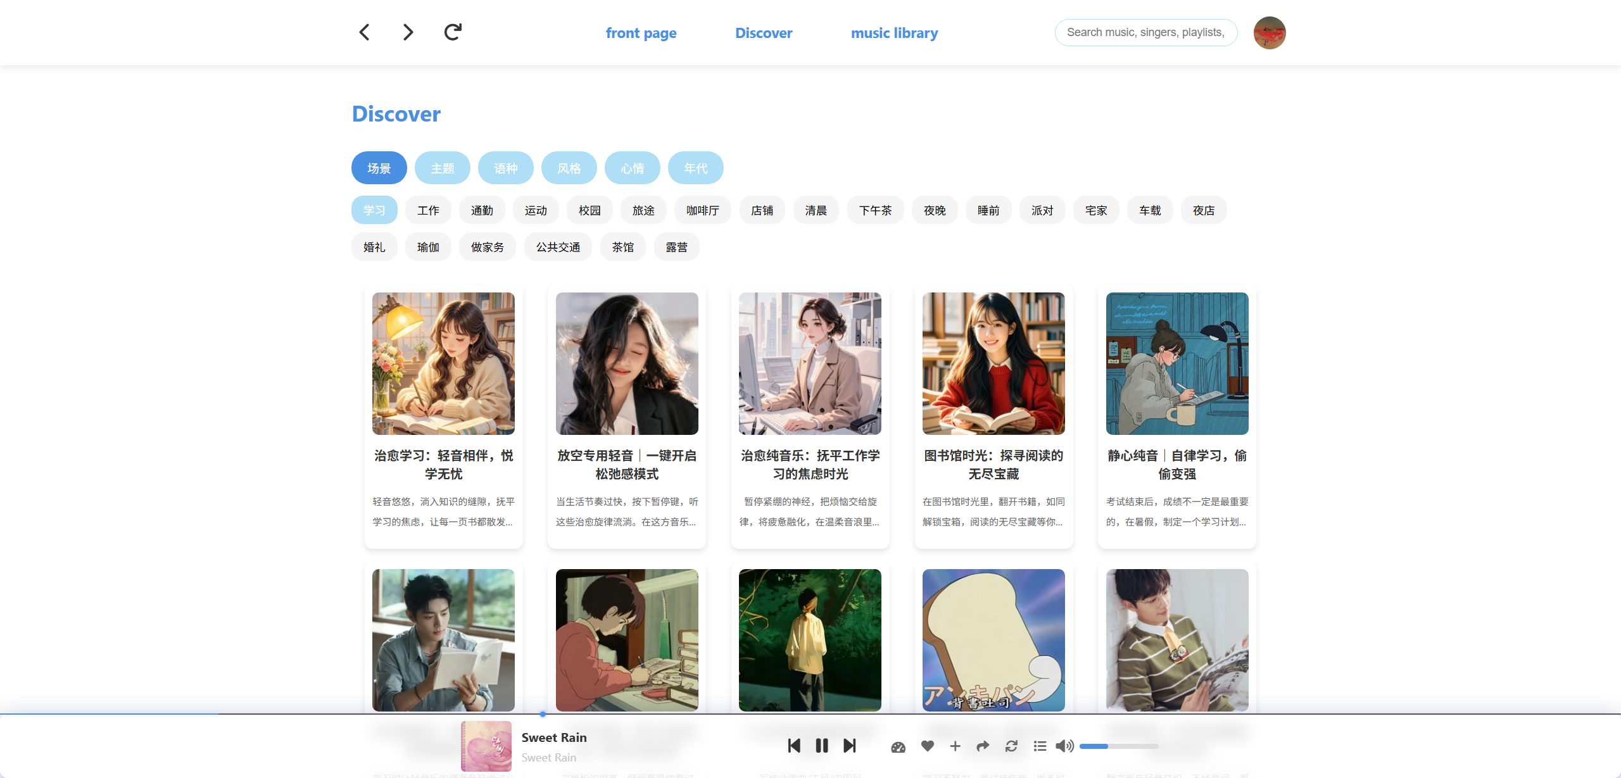
Task: Select the 心情 category filter
Action: pos(633,168)
